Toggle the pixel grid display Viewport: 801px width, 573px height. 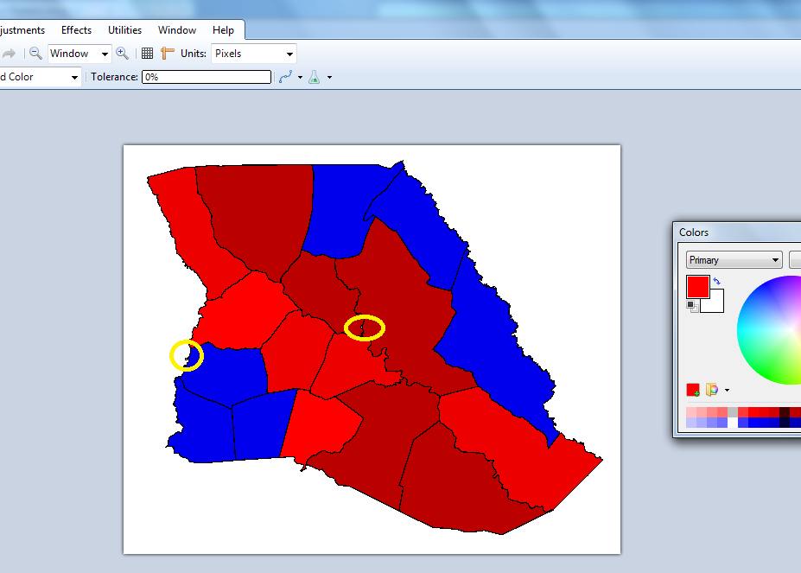[x=147, y=54]
